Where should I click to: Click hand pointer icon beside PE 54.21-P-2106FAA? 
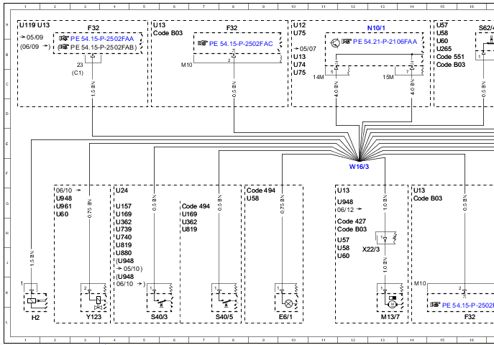point(347,41)
